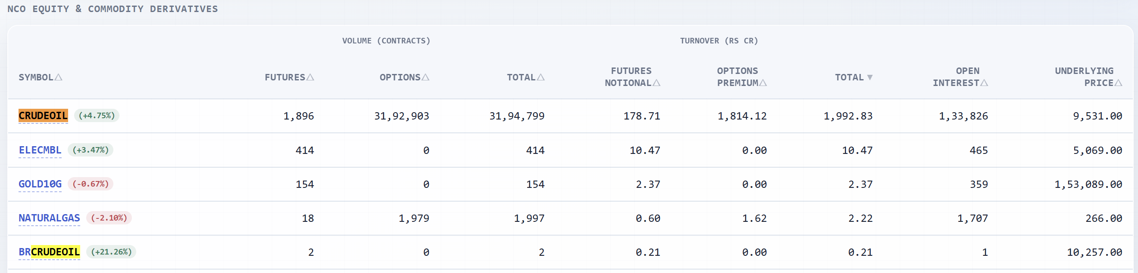Open the BRCRUDEOIL symbol link
The image size is (1138, 273).
49,252
